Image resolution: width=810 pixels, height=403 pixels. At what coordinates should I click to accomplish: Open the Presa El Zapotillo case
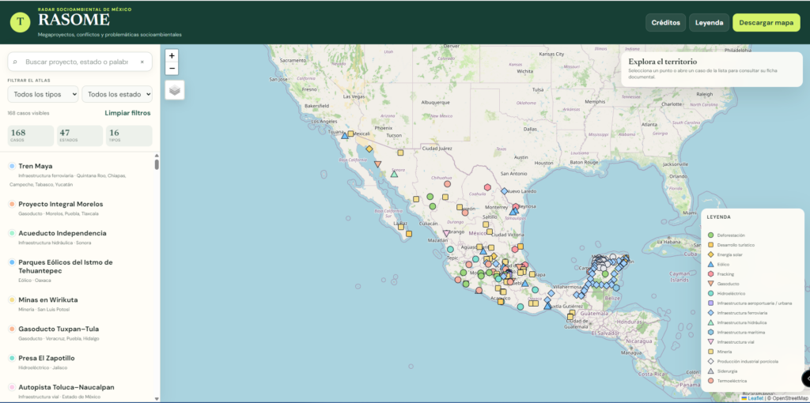coord(80,362)
